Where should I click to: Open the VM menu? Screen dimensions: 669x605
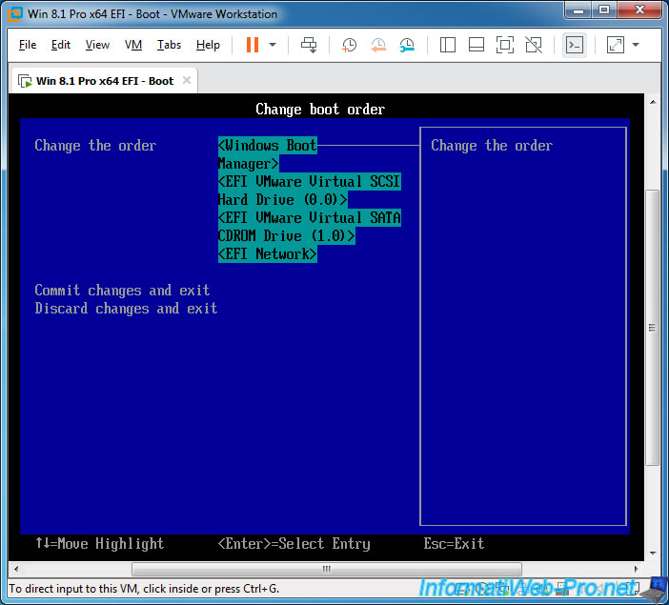coord(133,45)
